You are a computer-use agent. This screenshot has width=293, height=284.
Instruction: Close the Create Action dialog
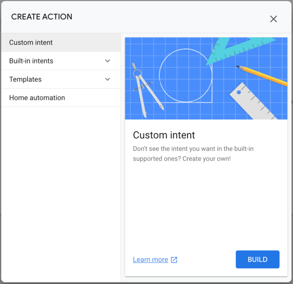[274, 19]
